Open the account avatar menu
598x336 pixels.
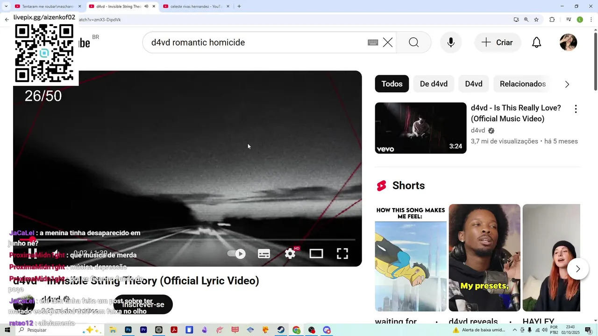(x=569, y=42)
